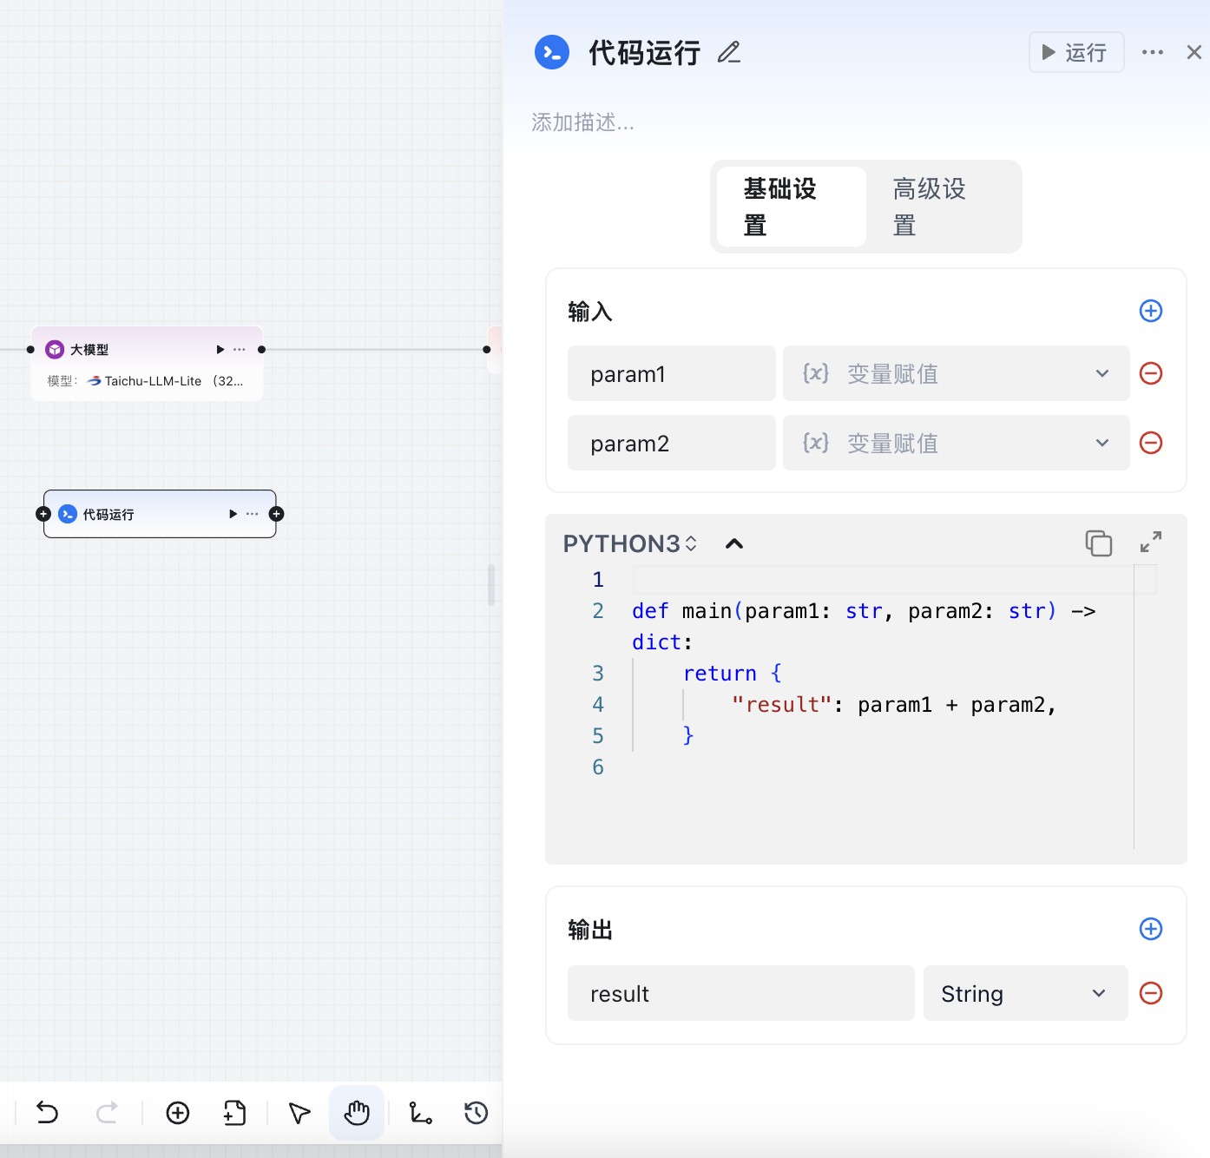Select the pointer mode tool
This screenshot has height=1158, width=1210.
[x=299, y=1112]
